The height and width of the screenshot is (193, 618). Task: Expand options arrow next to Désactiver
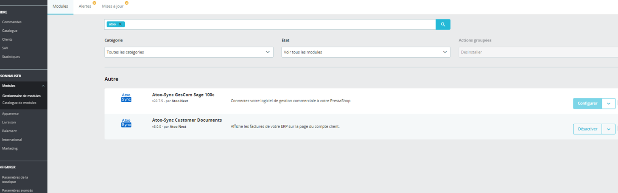pyautogui.click(x=609, y=129)
